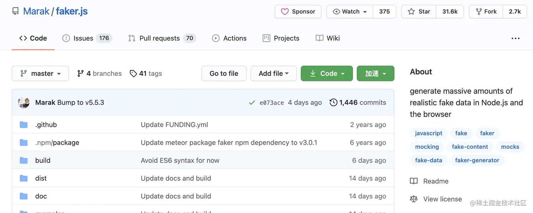Switch to the Issues tab
The height and width of the screenshot is (213, 533).
(83, 38)
